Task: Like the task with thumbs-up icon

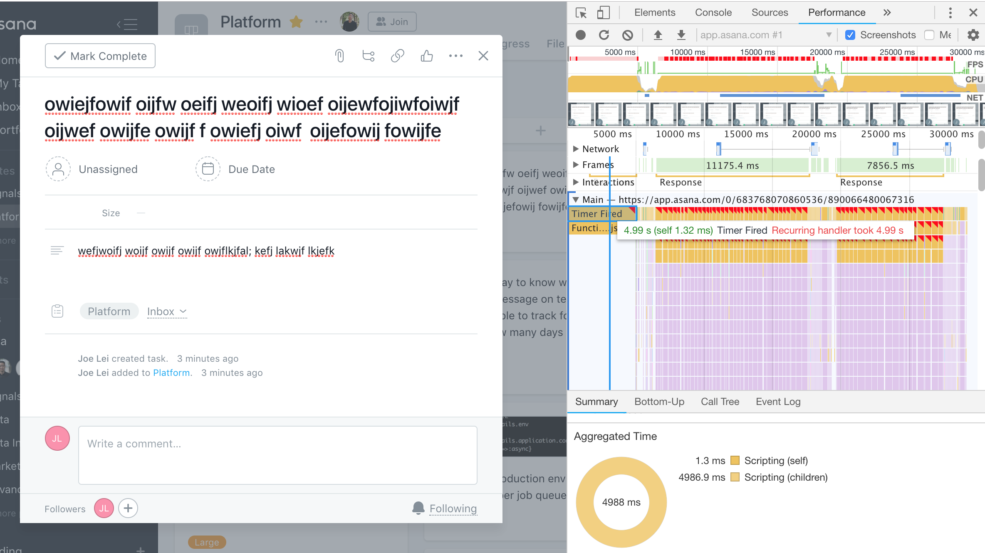Action: click(x=427, y=56)
